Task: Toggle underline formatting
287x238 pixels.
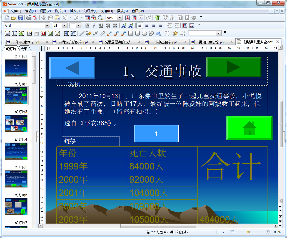Action: [101, 26]
